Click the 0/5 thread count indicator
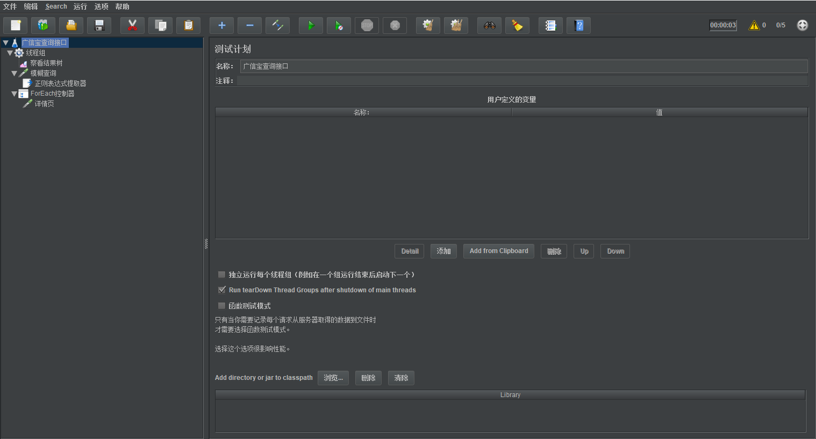 pos(781,25)
